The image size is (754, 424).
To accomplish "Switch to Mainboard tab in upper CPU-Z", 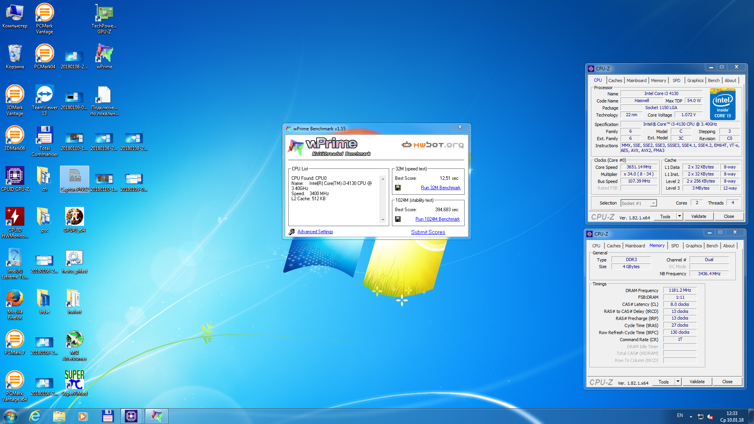I will [x=636, y=80].
